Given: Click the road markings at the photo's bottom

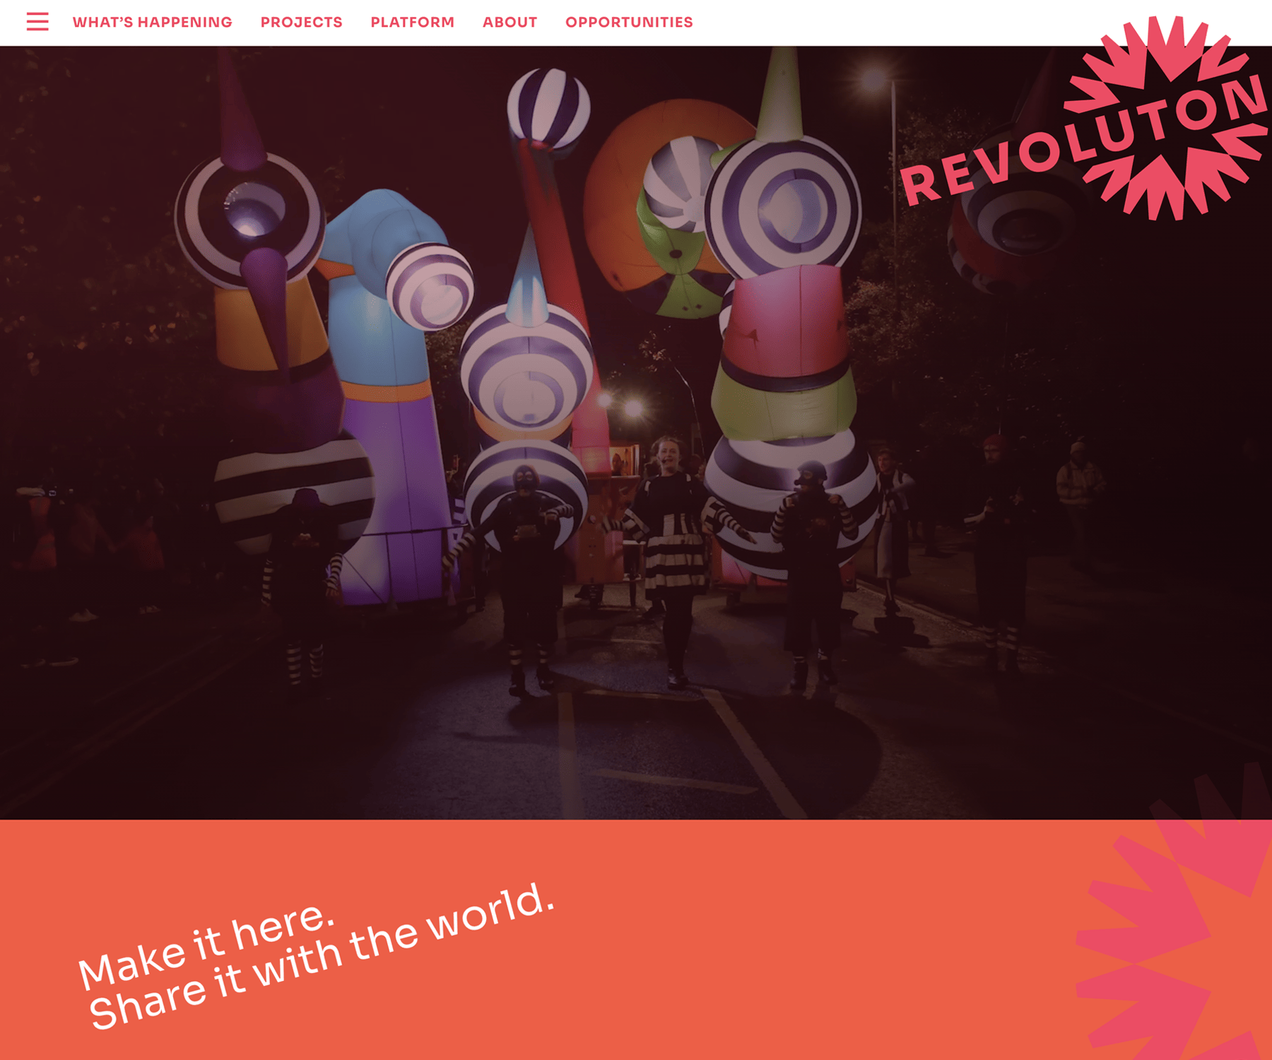Looking at the screenshot, I should tap(749, 749).
